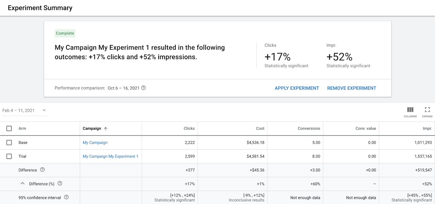Click help icon beside Difference row label

42,170
